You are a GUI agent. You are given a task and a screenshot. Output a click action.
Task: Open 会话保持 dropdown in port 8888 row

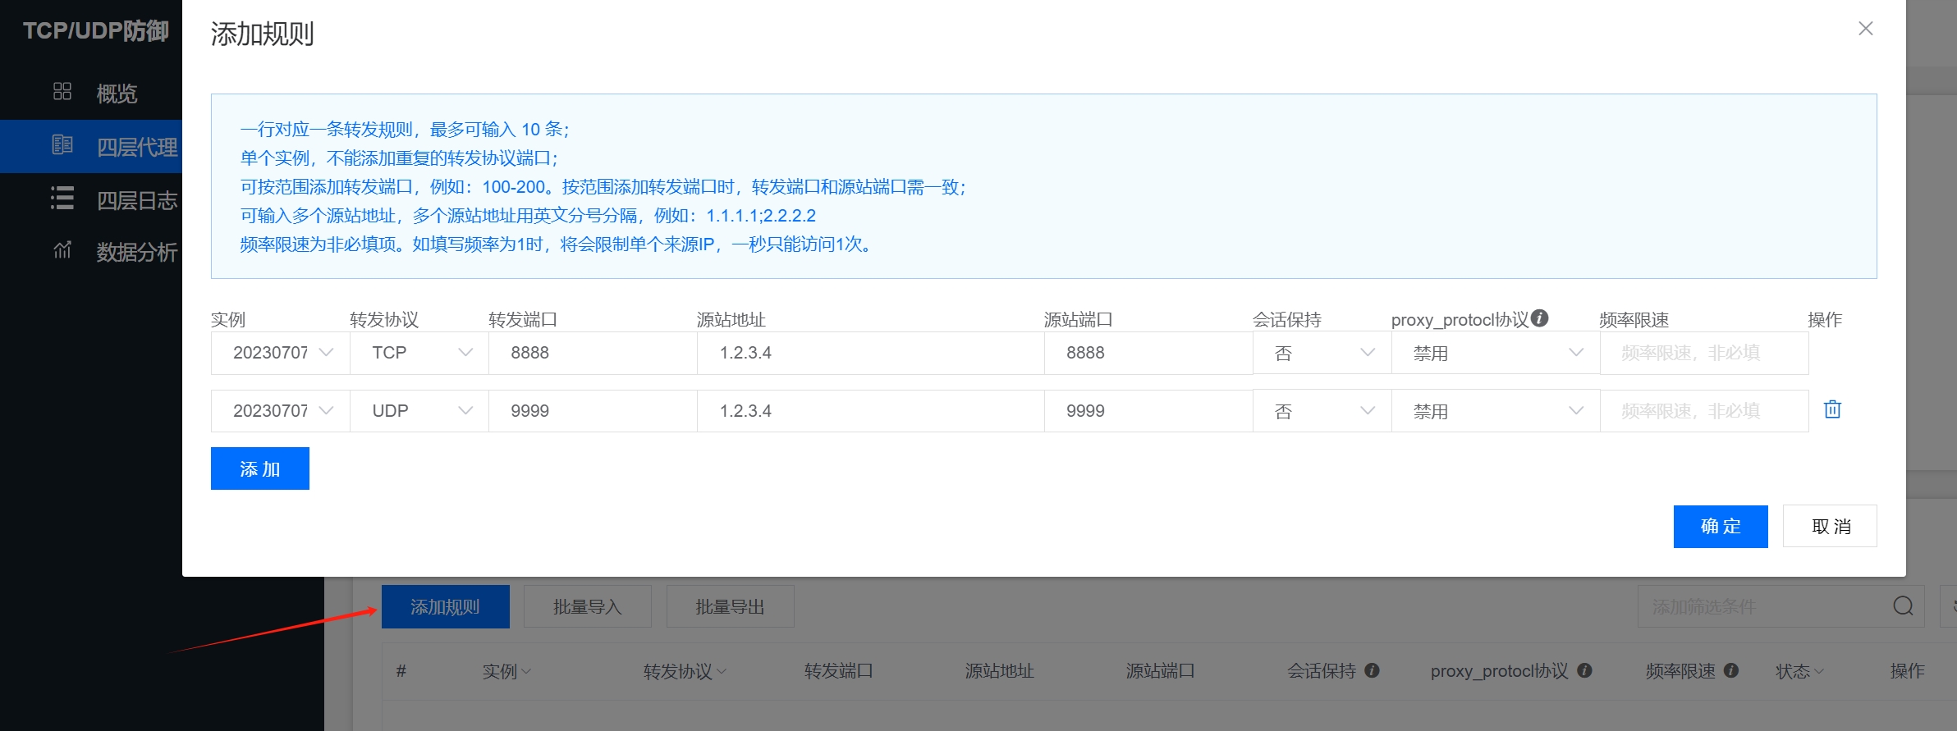point(1322,353)
